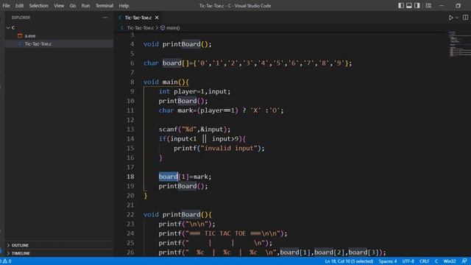Click the scanf call on line 13
The image size is (471, 265).
click(194, 130)
